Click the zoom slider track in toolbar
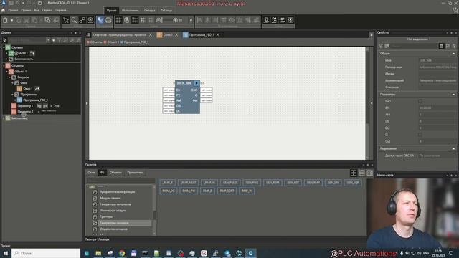459x258 pixels. (x=167, y=20)
